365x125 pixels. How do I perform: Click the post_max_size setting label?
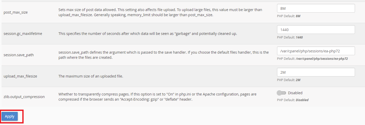16,12
